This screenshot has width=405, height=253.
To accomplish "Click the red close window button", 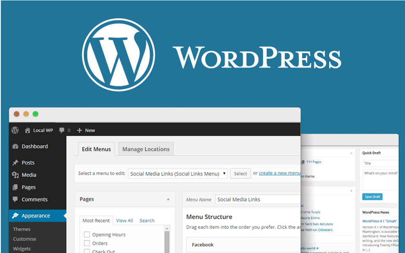I will pos(16,114).
